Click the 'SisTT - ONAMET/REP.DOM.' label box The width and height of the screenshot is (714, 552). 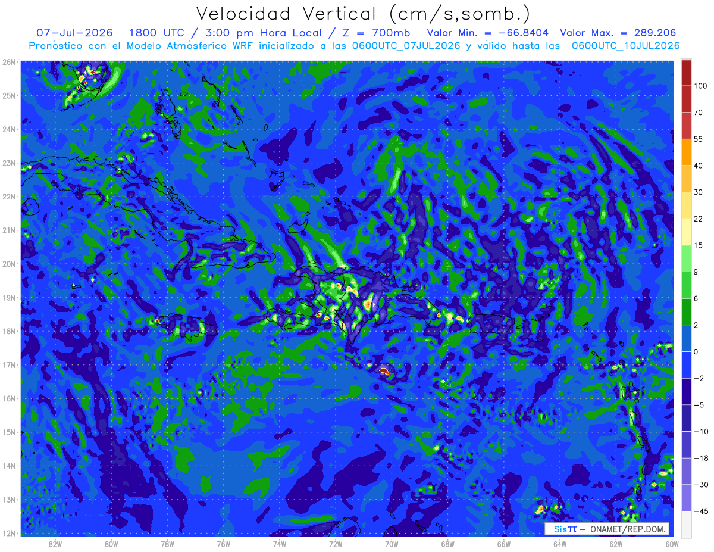[607, 529]
